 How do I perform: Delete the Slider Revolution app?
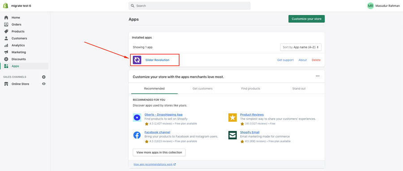click(x=316, y=60)
